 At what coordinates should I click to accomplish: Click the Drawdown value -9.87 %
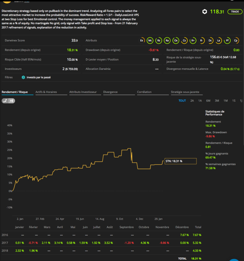tap(154, 50)
